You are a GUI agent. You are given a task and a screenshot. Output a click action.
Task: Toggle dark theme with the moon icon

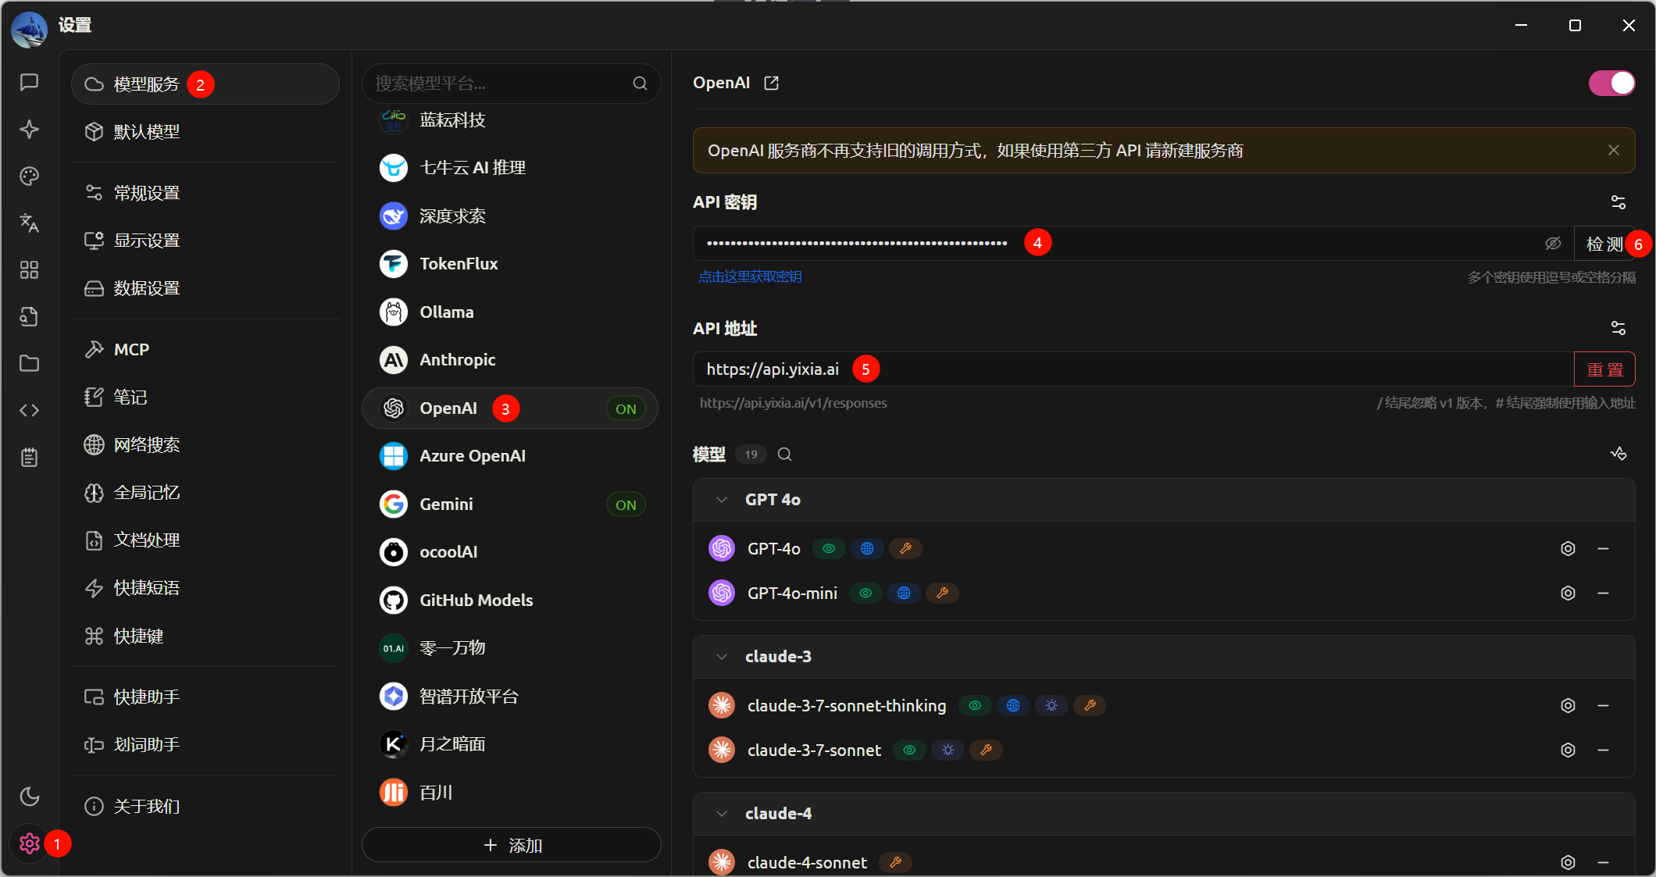point(30,797)
